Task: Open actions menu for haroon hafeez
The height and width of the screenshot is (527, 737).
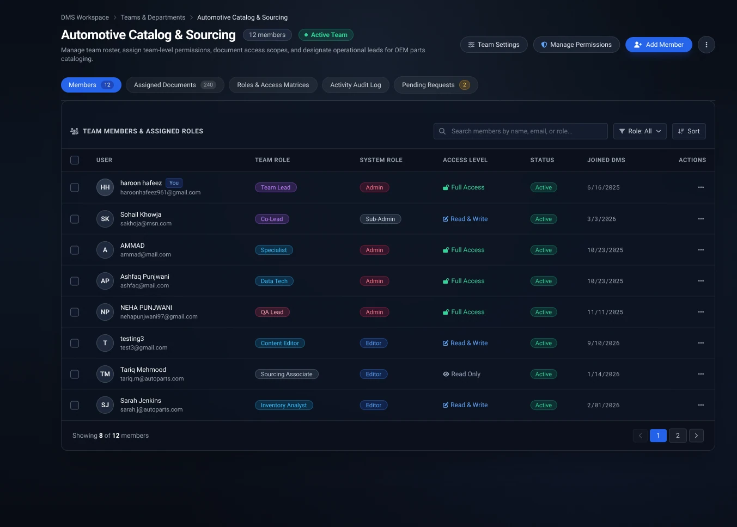Action: (x=701, y=187)
